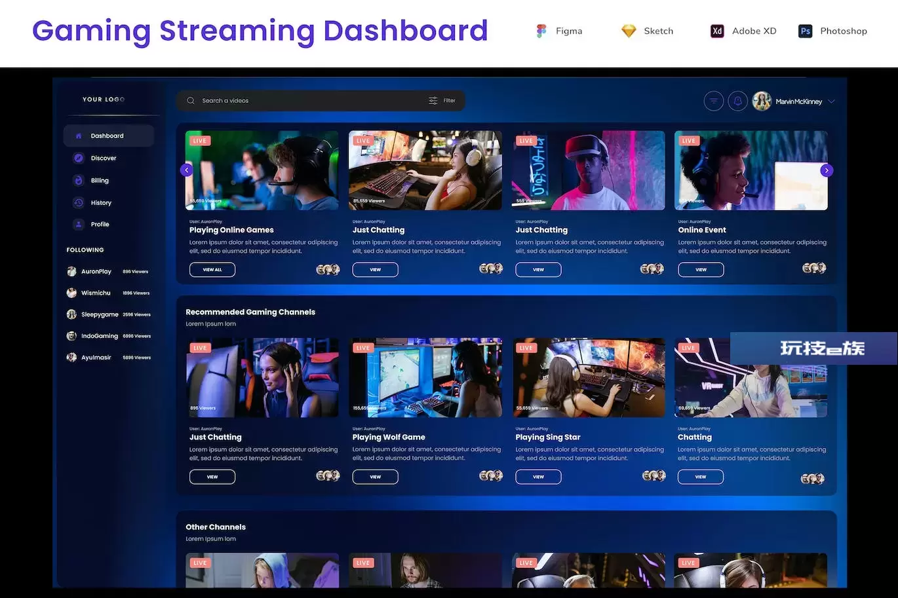The width and height of the screenshot is (898, 598).
Task: Click the Playing Sing Star title
Action: [x=548, y=437]
